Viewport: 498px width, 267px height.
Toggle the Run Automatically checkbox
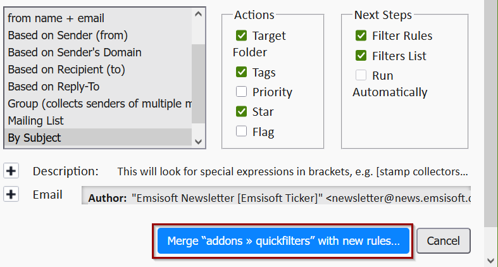(x=361, y=75)
